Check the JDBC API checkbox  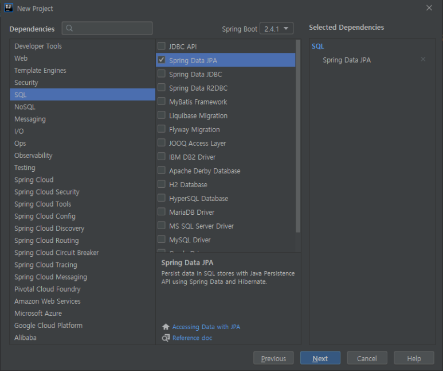pyautogui.click(x=161, y=46)
